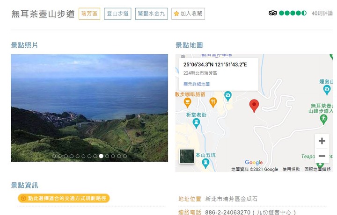The width and height of the screenshot is (337, 215).
Task: Click the 祈堂老街 landmark pin
Action: click(196, 123)
